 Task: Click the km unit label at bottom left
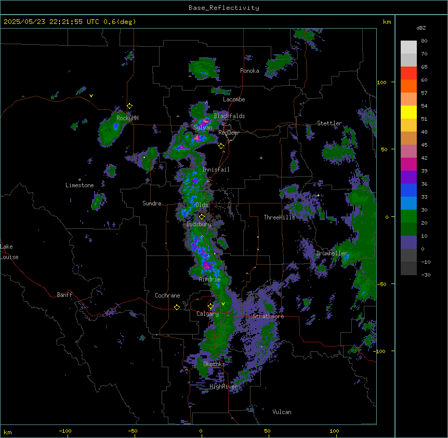(x=8, y=432)
